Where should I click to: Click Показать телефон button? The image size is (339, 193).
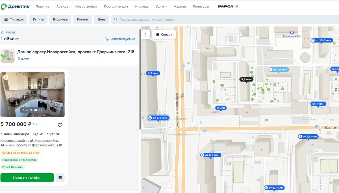27,178
